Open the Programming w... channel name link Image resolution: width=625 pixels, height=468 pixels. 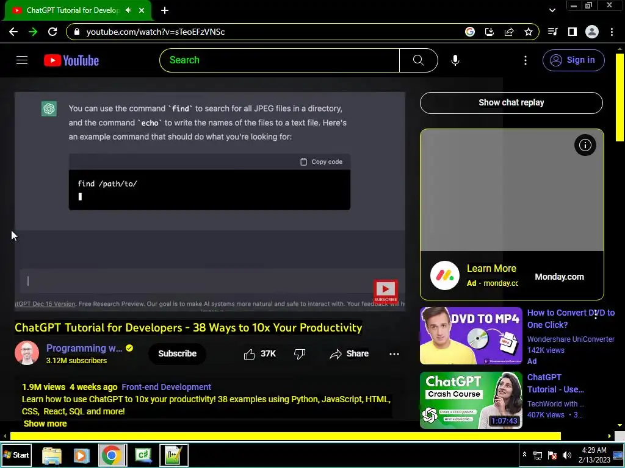coord(84,348)
